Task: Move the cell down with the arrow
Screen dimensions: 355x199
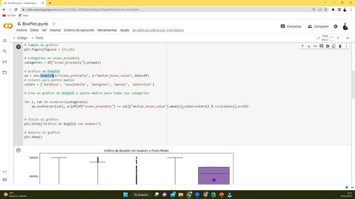Action: 309,46
